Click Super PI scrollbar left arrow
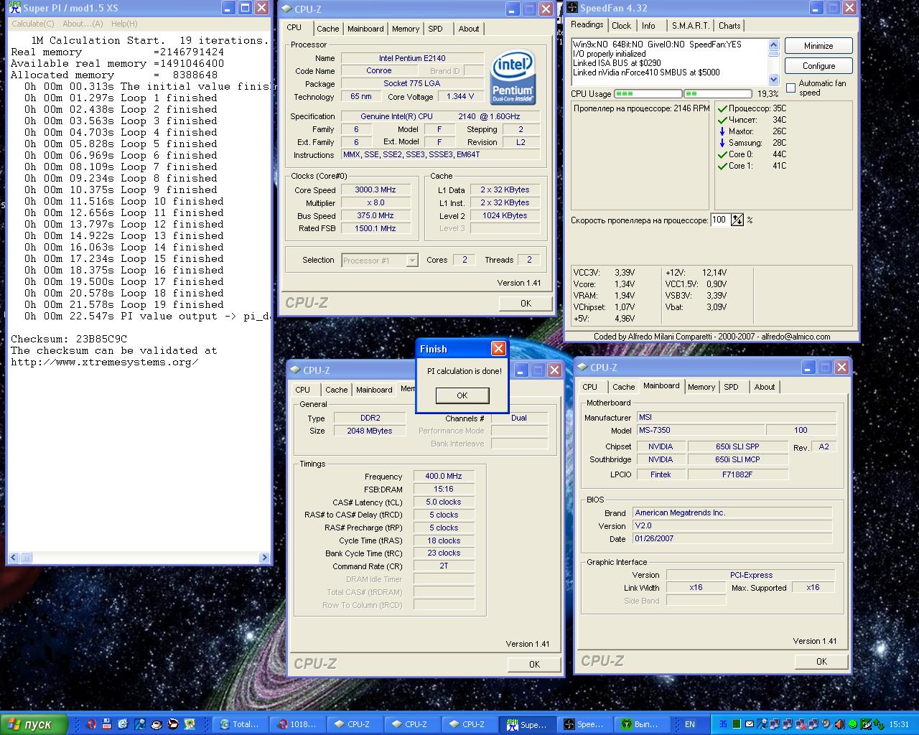Screen dimensions: 919x735 (x=13, y=557)
